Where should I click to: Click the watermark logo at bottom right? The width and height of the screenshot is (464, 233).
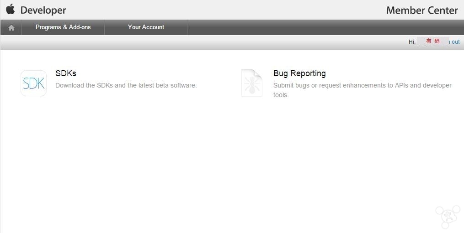[x=447, y=216]
